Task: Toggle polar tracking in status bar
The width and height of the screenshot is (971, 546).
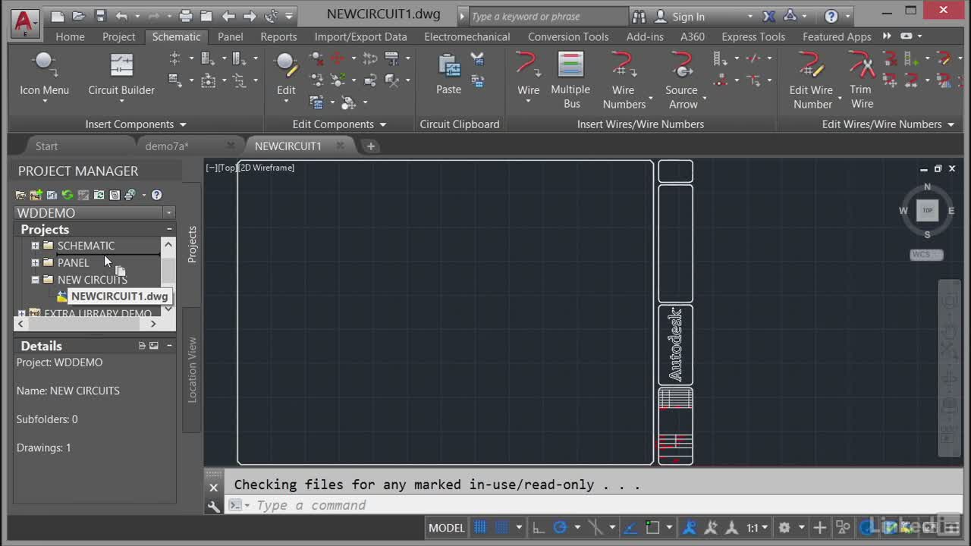Action: coord(560,528)
